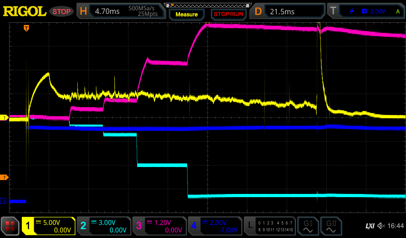406x238 pixels.
Task: Toggle channel 1 yellow 5.00V display
Action: [48, 226]
